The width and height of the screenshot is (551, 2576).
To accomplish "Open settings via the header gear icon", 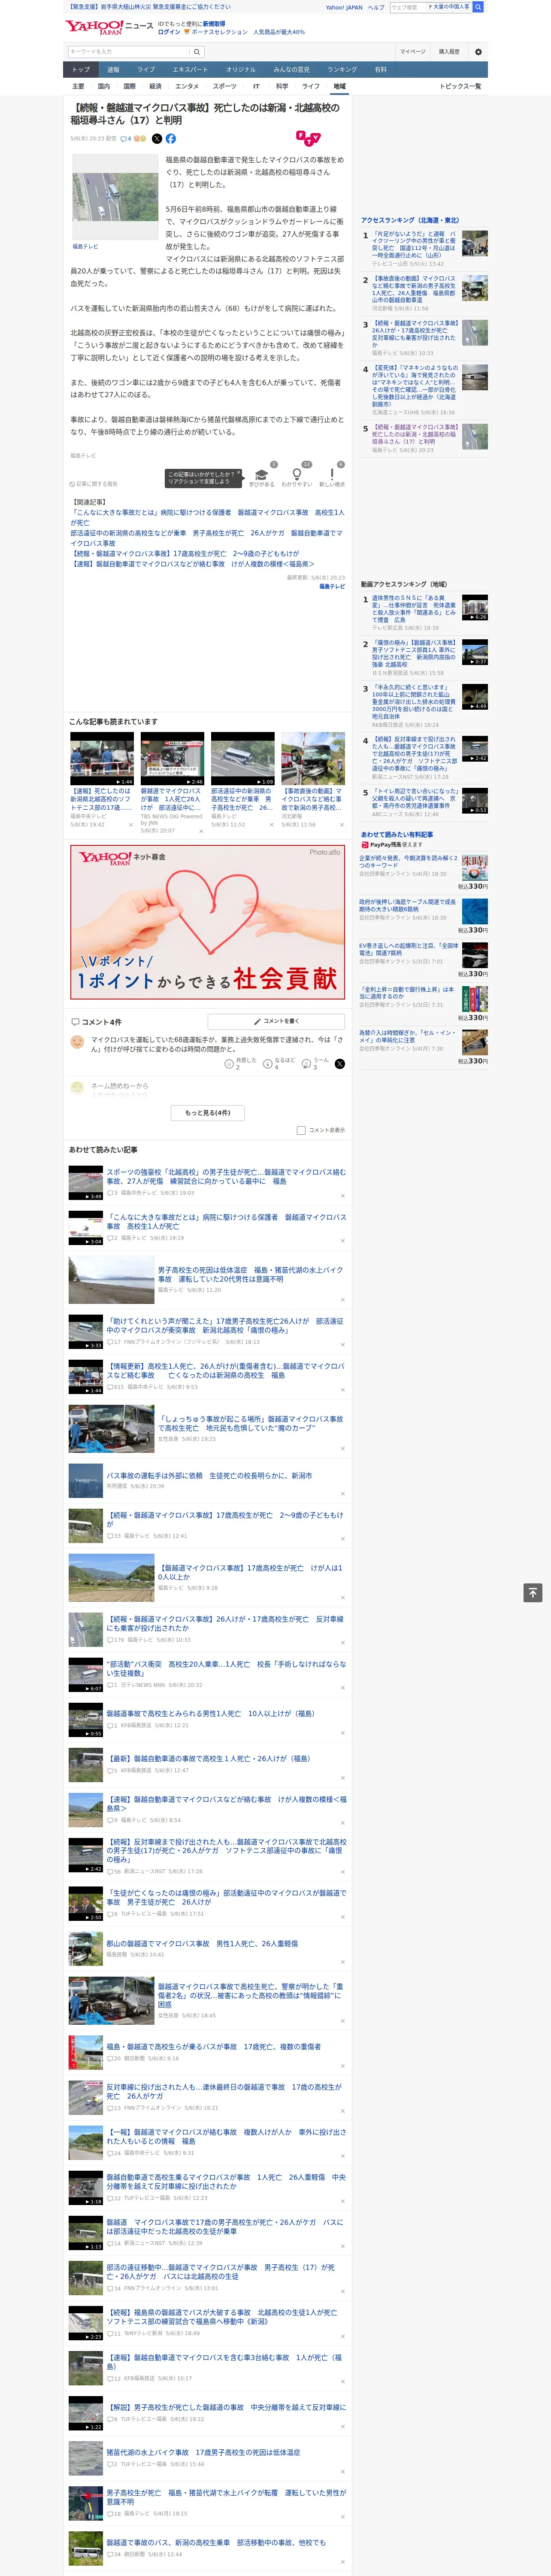I will [478, 52].
